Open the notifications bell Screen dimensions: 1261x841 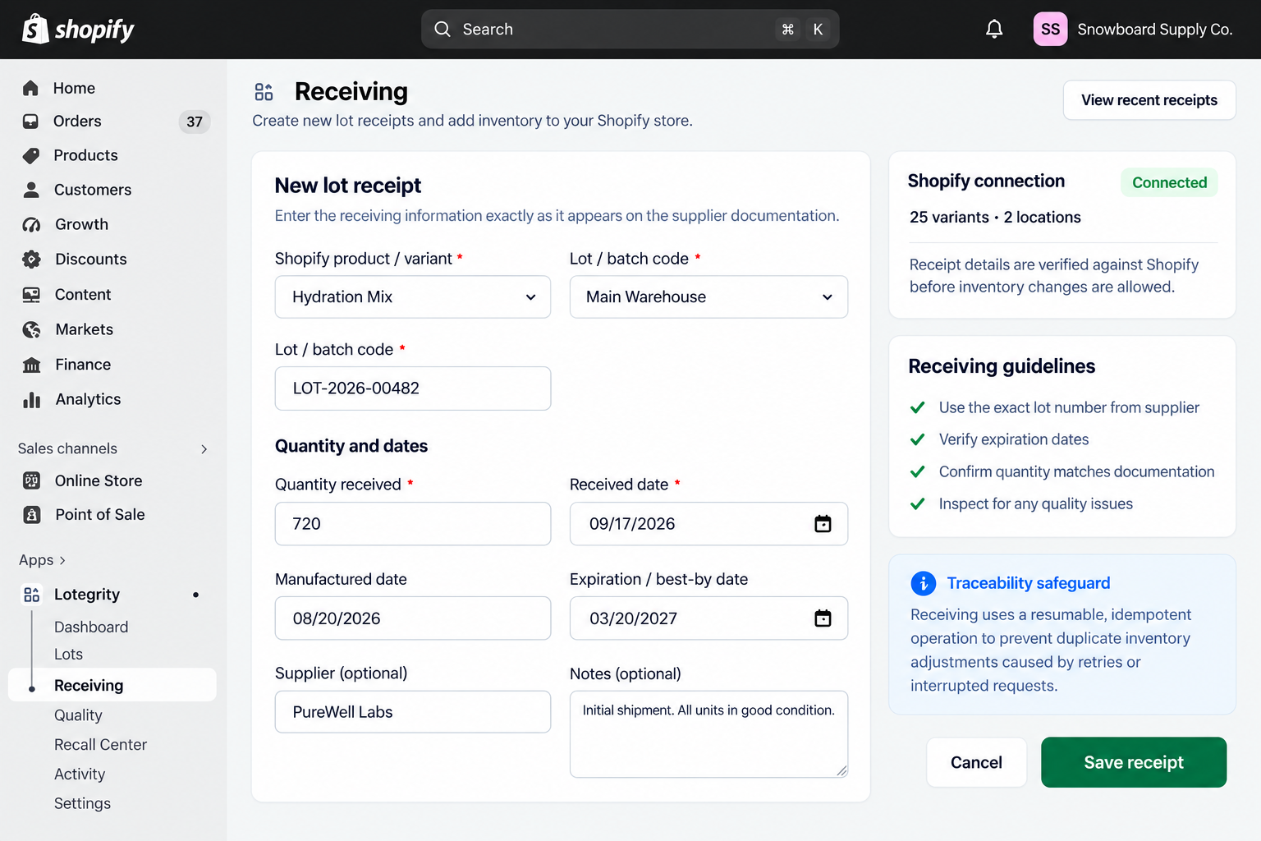click(994, 29)
